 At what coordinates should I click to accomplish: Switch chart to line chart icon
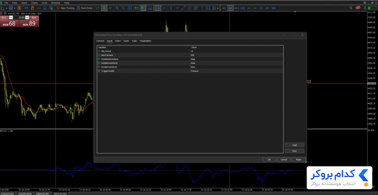click(x=110, y=8)
